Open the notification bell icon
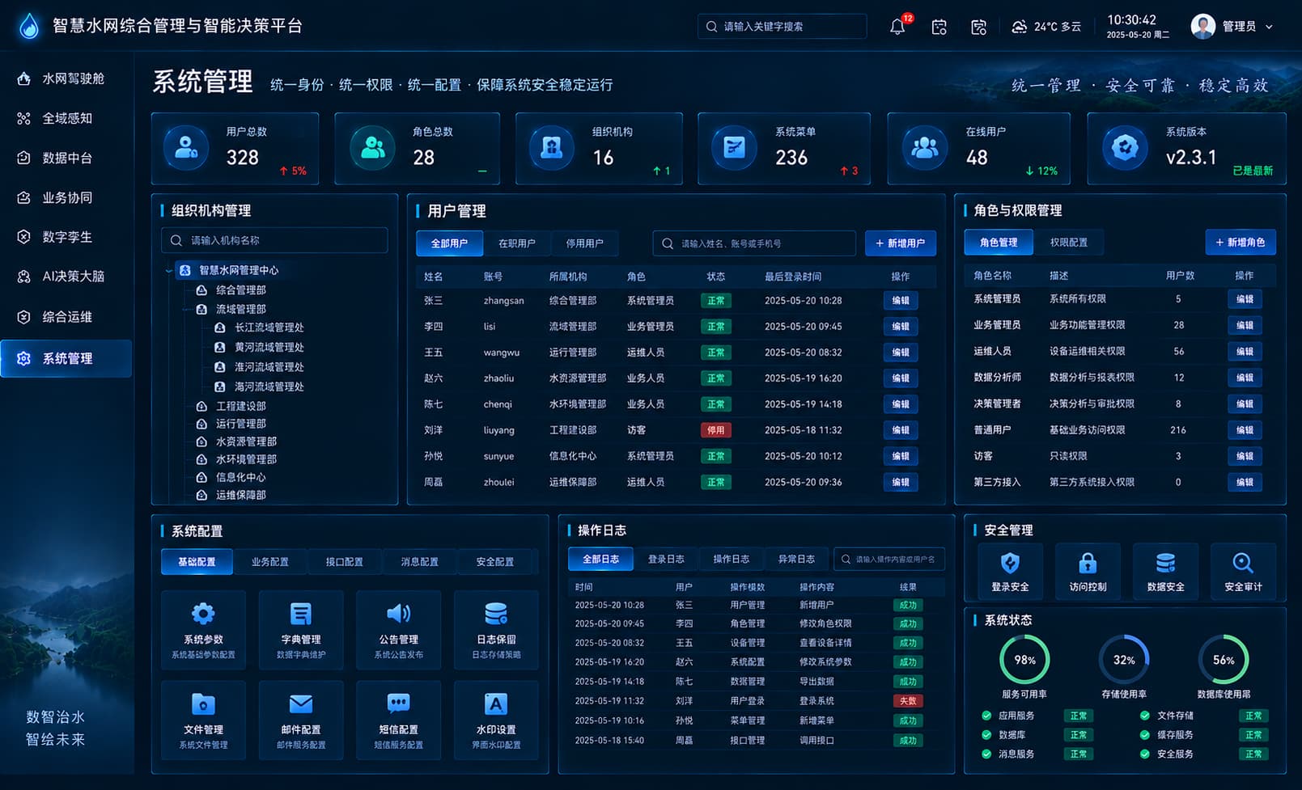Screen dimensions: 1302x790 [x=897, y=27]
